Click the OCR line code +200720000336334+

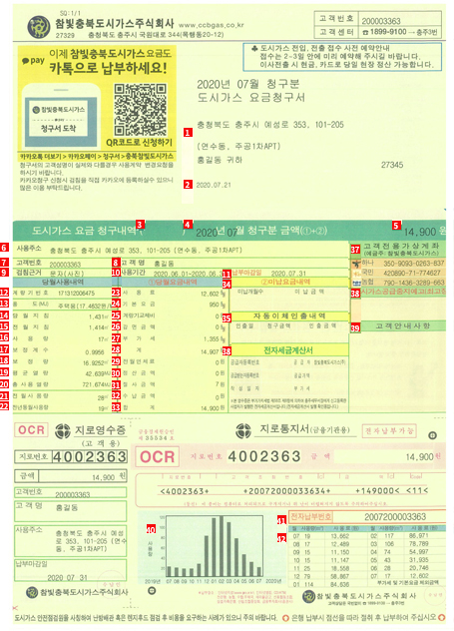click(x=286, y=491)
